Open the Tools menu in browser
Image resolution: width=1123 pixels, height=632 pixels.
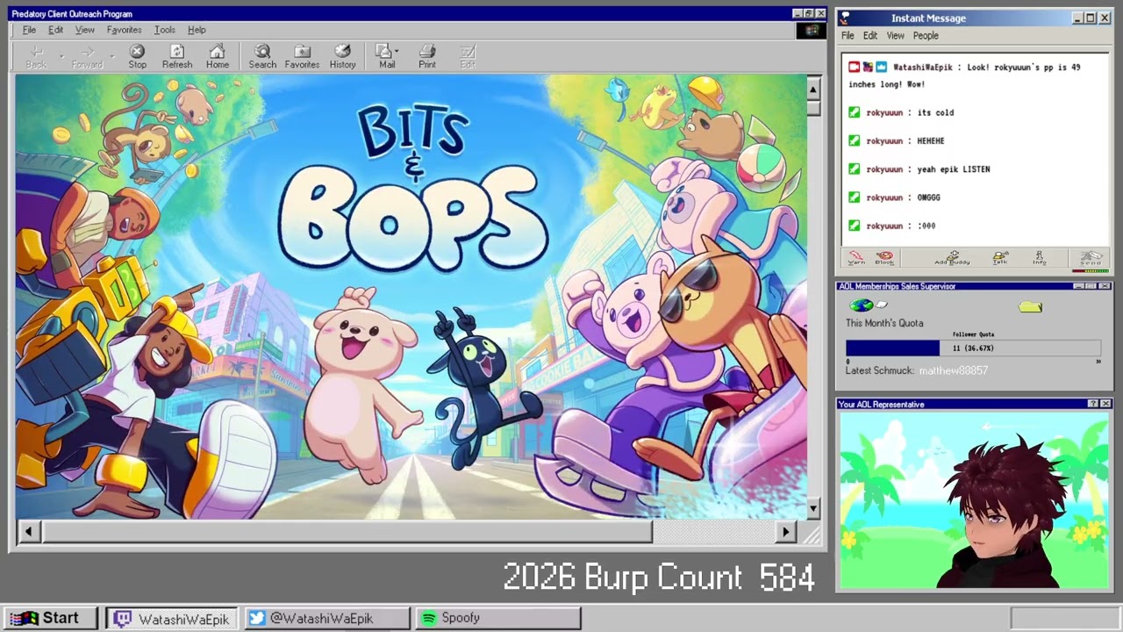164,30
